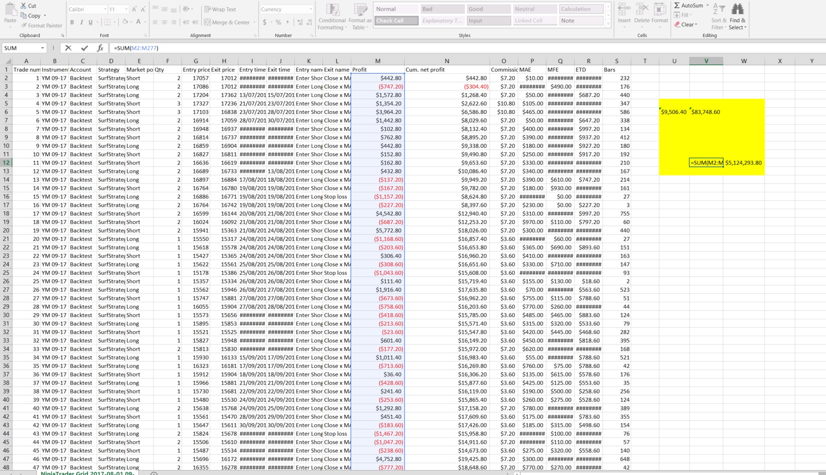Apply the Check Cell style
Image resolution: width=826 pixels, height=475 pixels.
(x=397, y=21)
